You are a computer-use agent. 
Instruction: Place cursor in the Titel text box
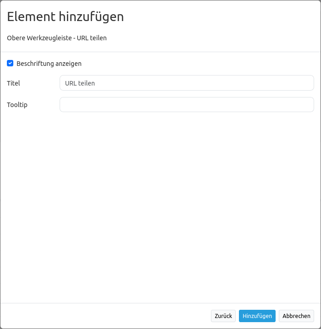(187, 83)
